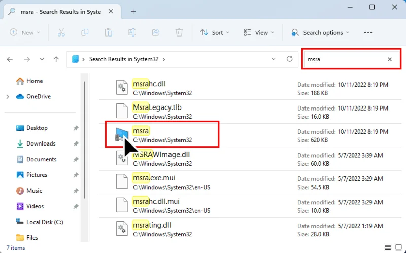Click the msrahc.dll.mui file icon

pyautogui.click(x=122, y=205)
